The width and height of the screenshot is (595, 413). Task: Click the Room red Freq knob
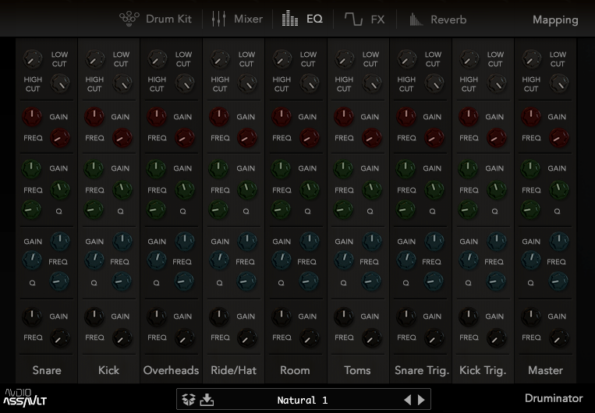[x=310, y=138]
